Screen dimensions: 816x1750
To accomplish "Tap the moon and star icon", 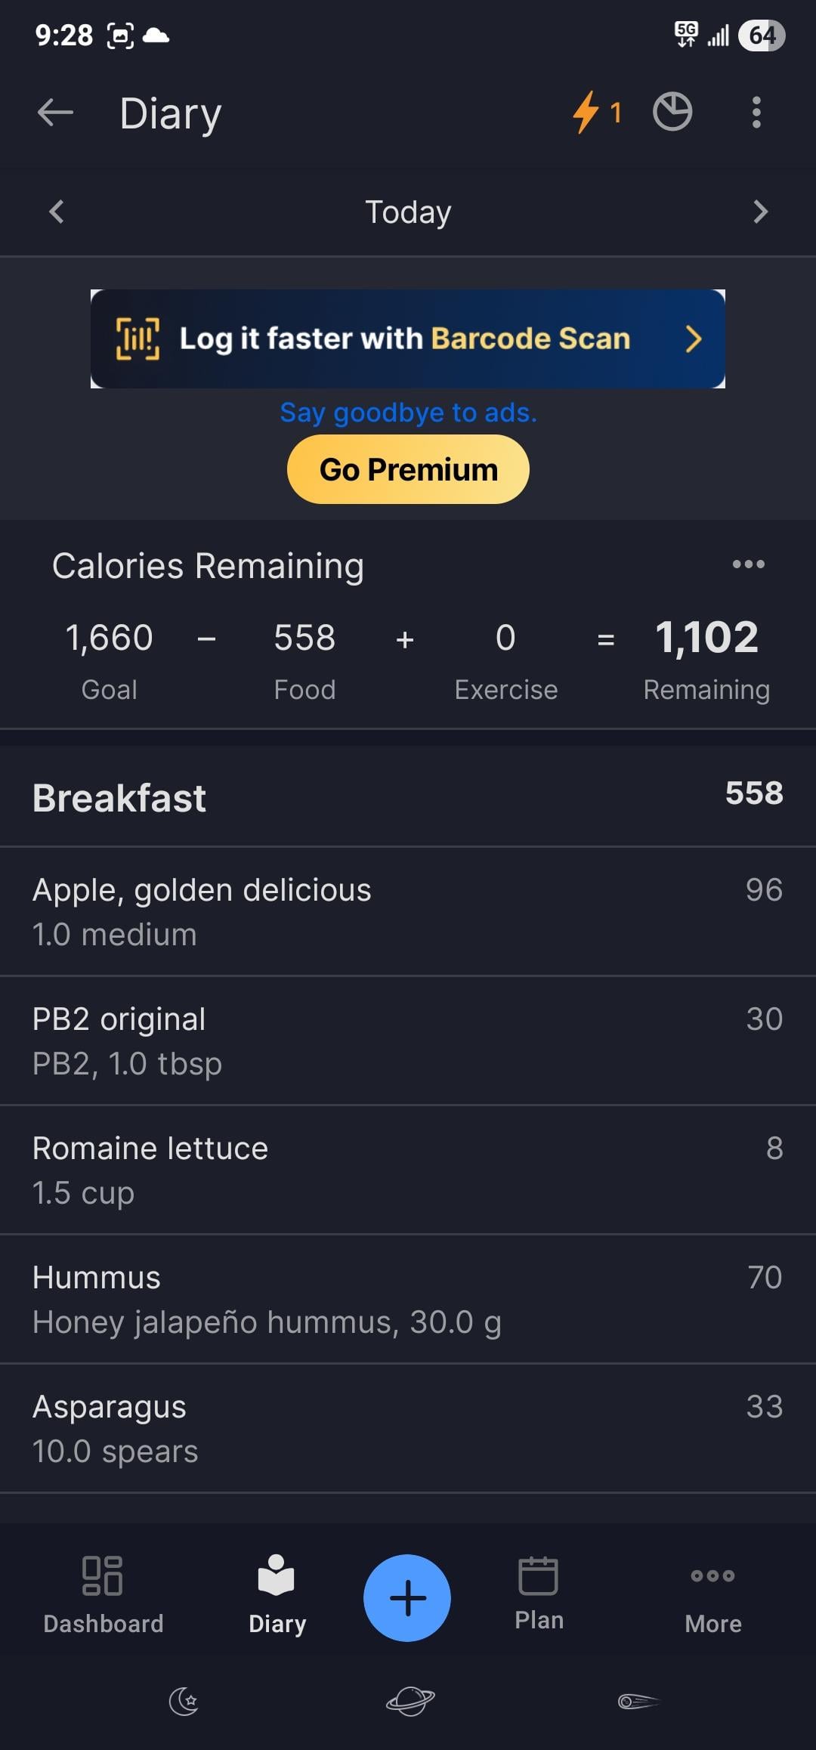I will 184,1702.
